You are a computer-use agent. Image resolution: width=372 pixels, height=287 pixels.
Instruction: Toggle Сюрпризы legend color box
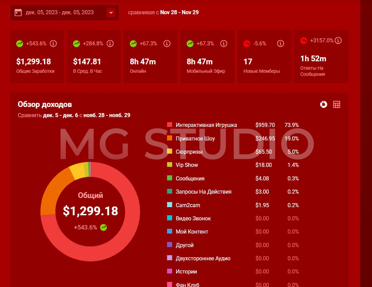170,152
